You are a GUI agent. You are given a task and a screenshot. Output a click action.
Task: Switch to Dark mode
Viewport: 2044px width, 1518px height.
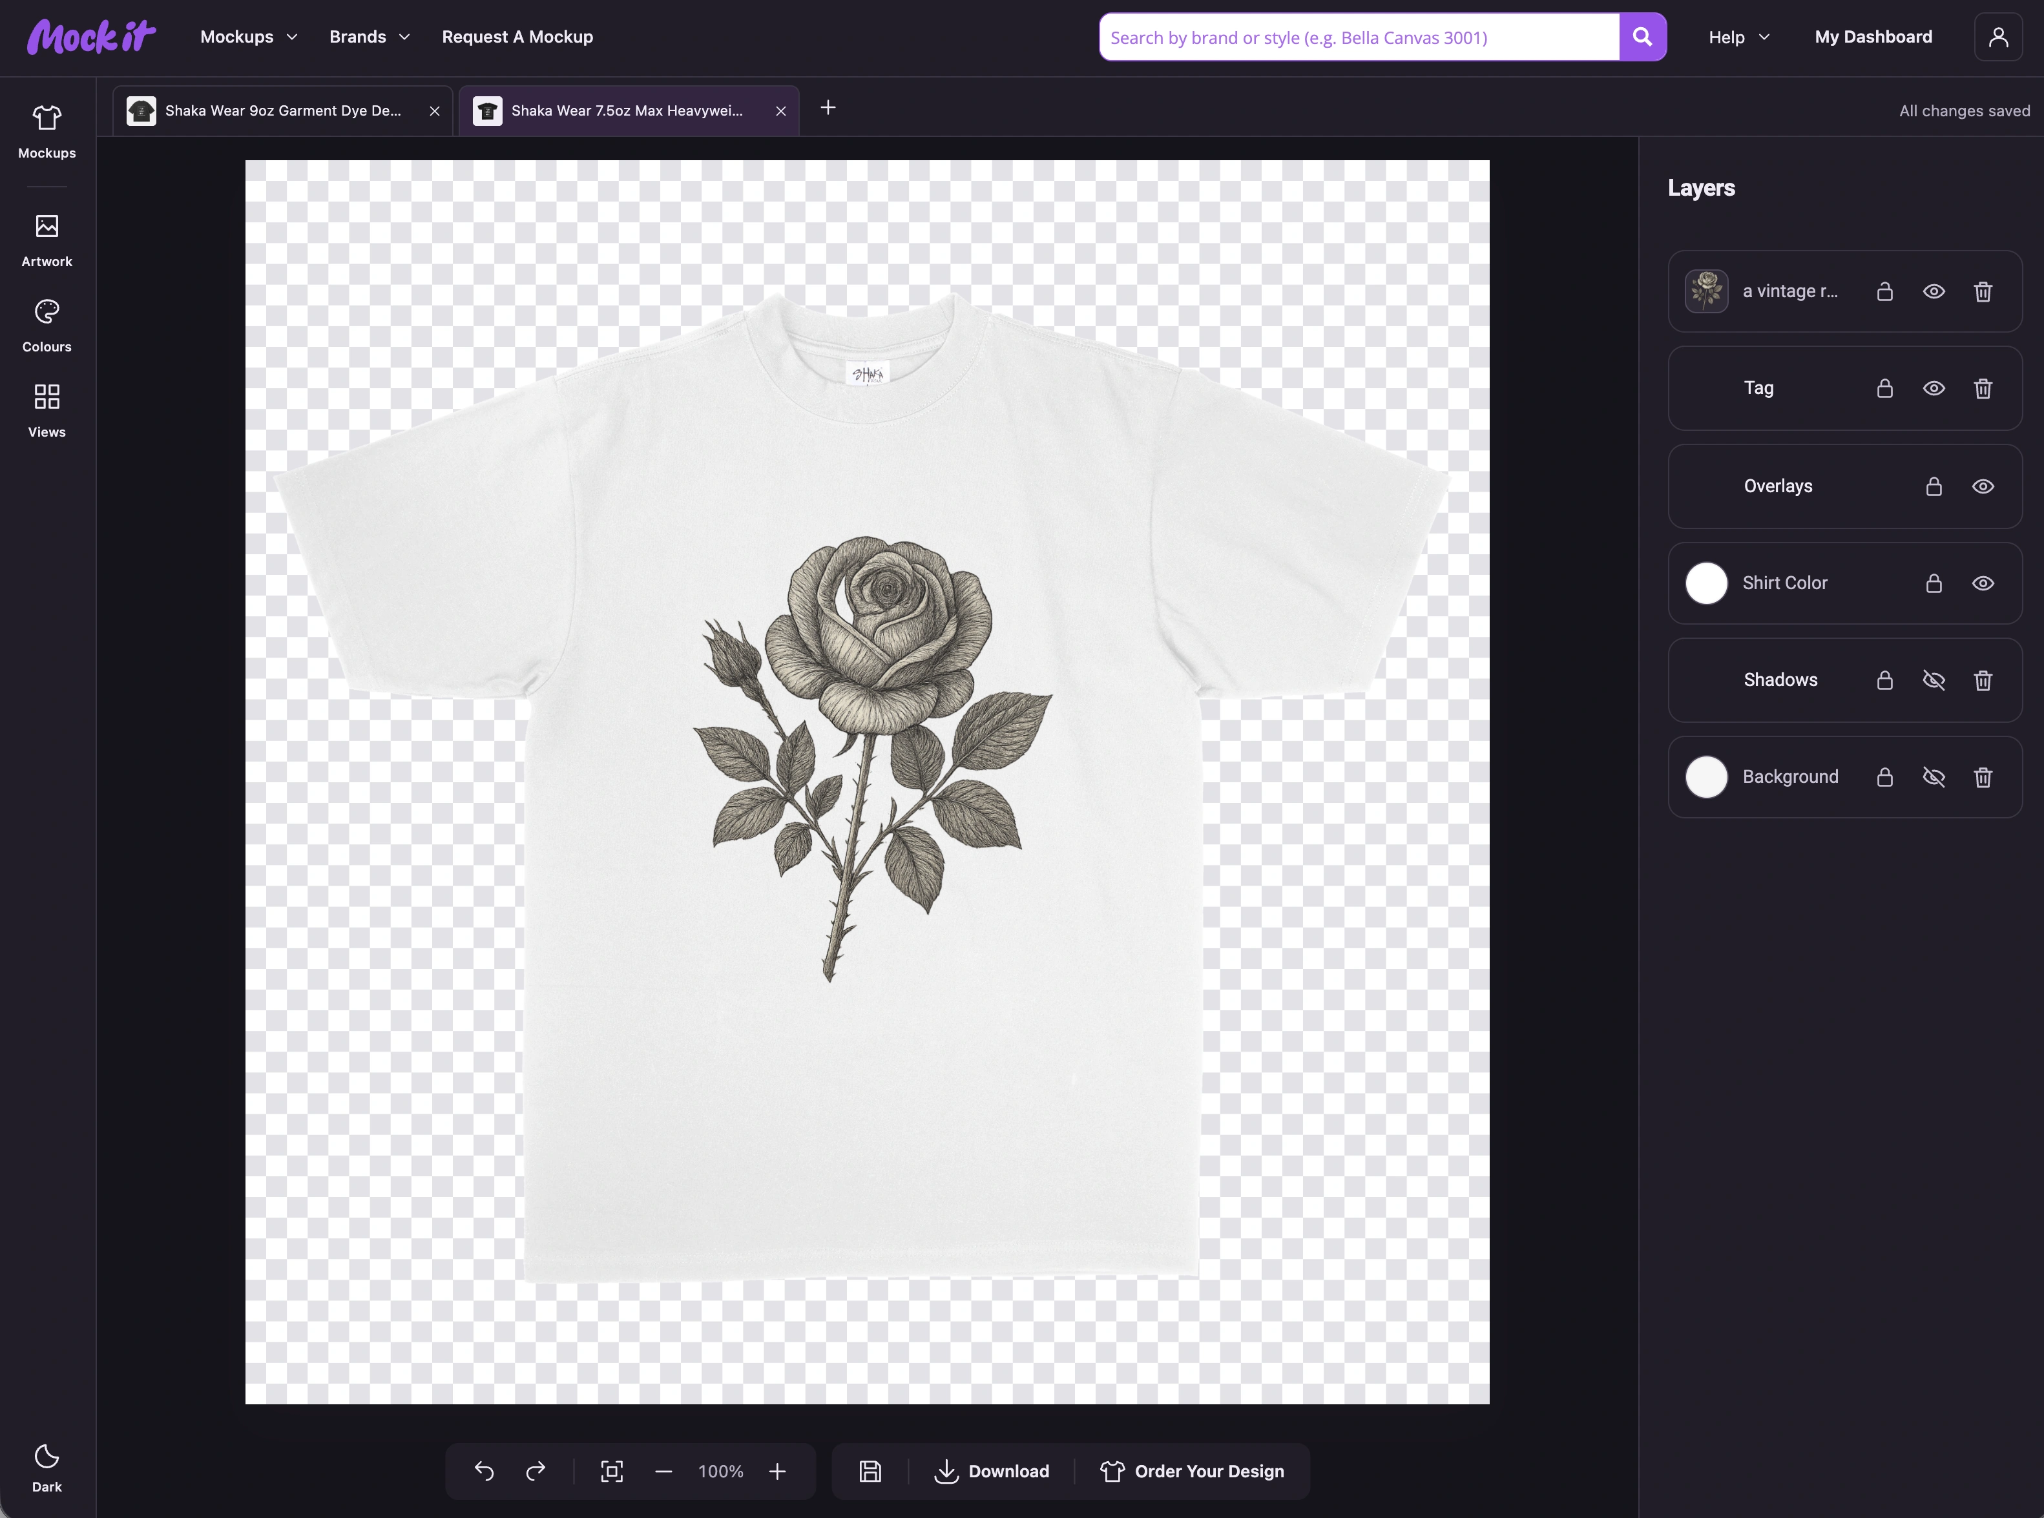(47, 1468)
